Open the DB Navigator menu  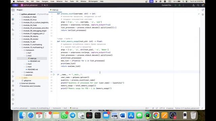click(x=93, y=1)
